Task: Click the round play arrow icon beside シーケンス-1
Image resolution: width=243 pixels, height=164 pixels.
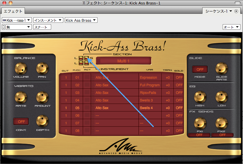Action: (x=236, y=11)
